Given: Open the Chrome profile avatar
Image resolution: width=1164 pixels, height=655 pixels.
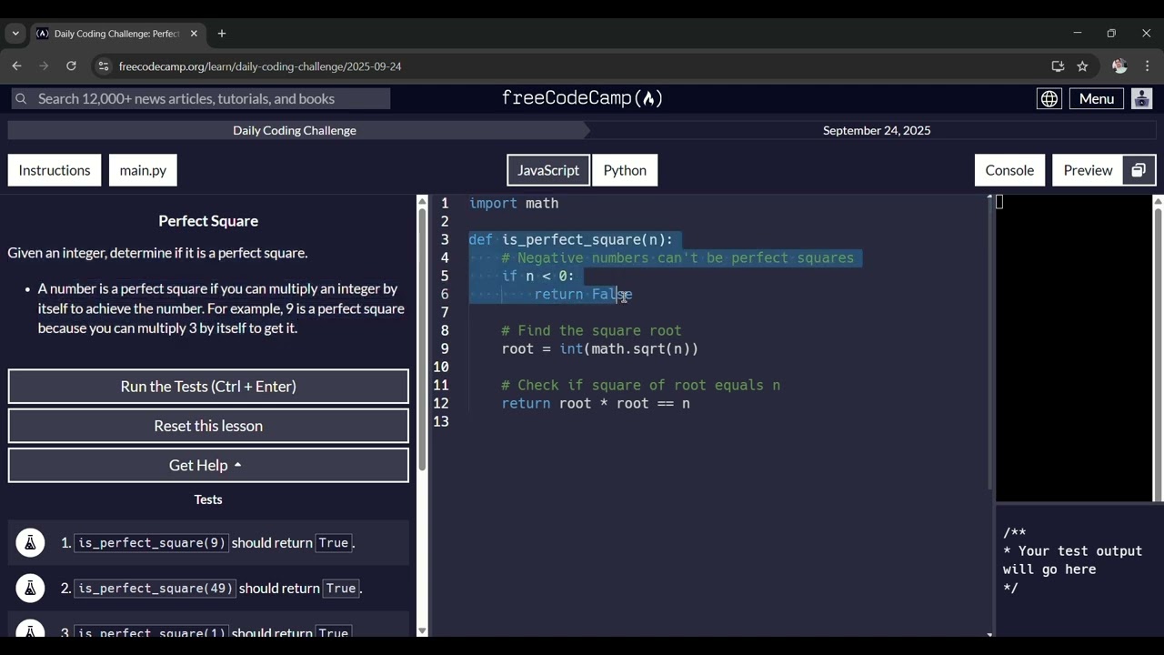Looking at the screenshot, I should click(x=1119, y=66).
